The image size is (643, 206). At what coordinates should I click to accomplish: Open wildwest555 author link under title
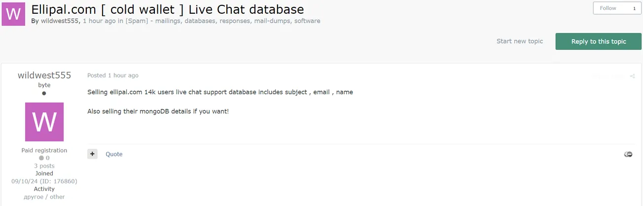[60, 21]
